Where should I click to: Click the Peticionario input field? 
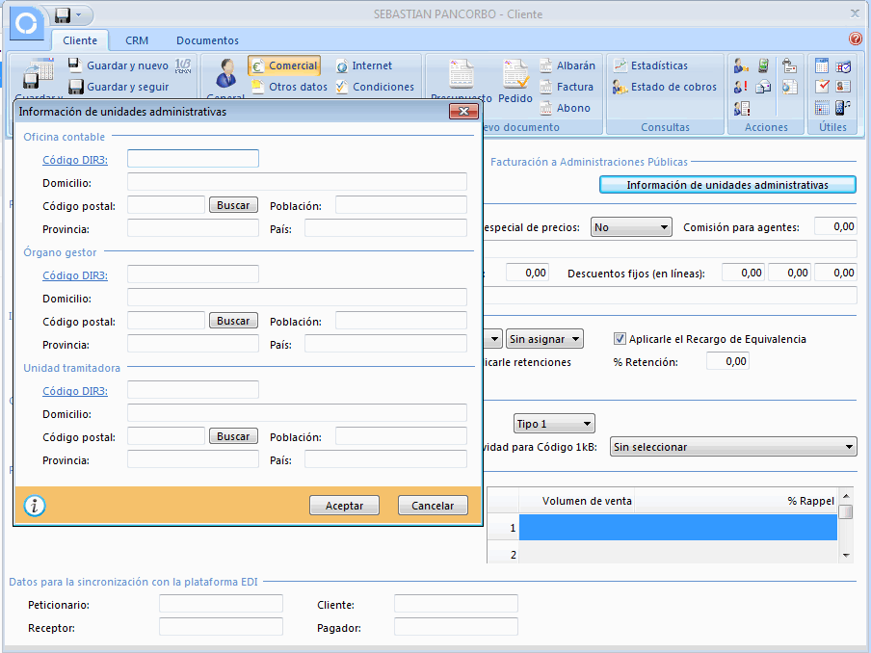pos(221,604)
